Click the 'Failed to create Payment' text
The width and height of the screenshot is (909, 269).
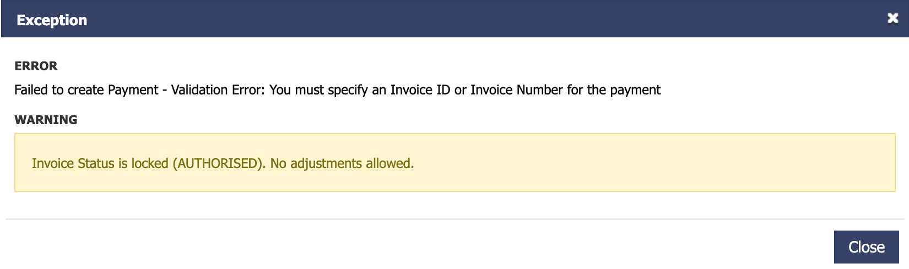point(86,90)
